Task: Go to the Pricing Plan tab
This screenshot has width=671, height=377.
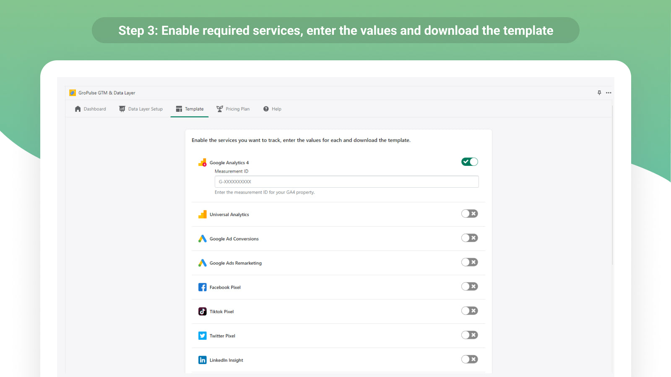Action: point(233,109)
